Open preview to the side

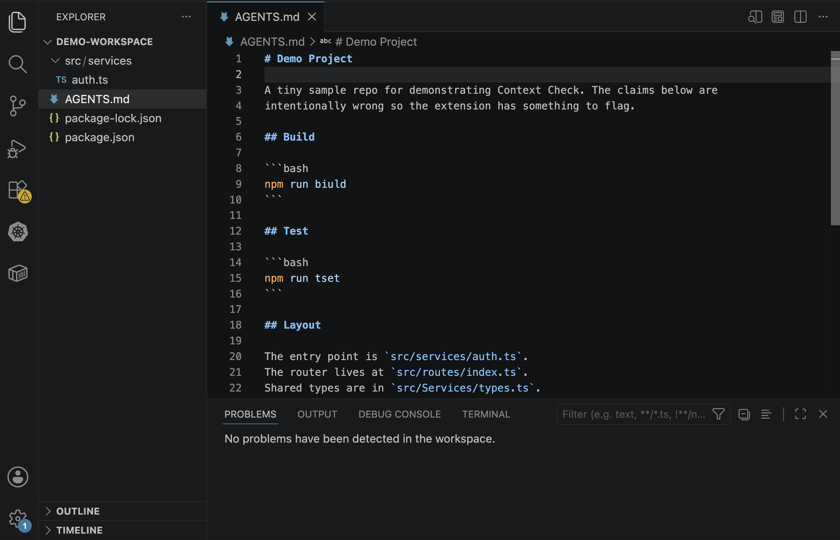click(755, 17)
